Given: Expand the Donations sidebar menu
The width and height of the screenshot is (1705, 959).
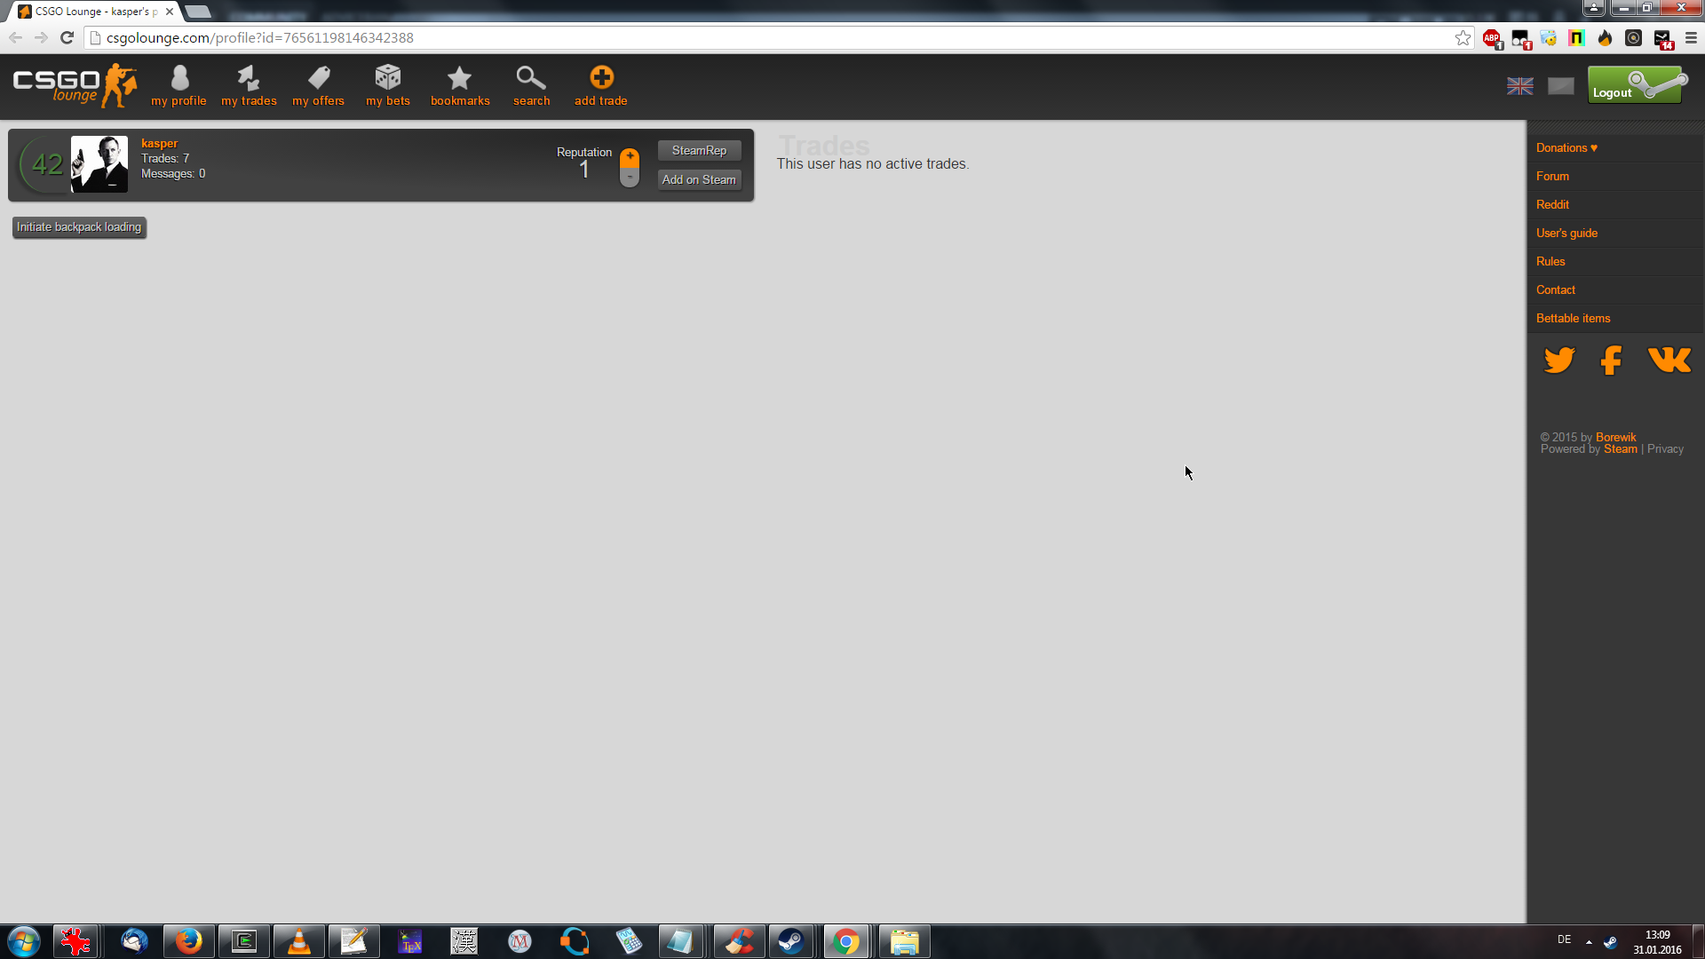Looking at the screenshot, I should [1566, 148].
